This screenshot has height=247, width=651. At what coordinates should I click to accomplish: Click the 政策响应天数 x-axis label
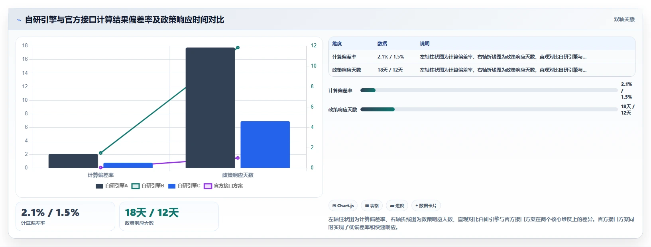238,175
